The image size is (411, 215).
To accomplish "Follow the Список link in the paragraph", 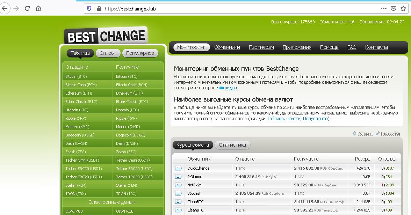I will 293,119.
